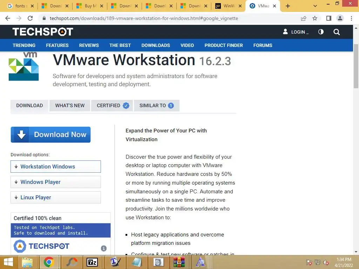The image size is (359, 269).
Task: Open DOWNLOADS nav item
Action: [x=156, y=45]
